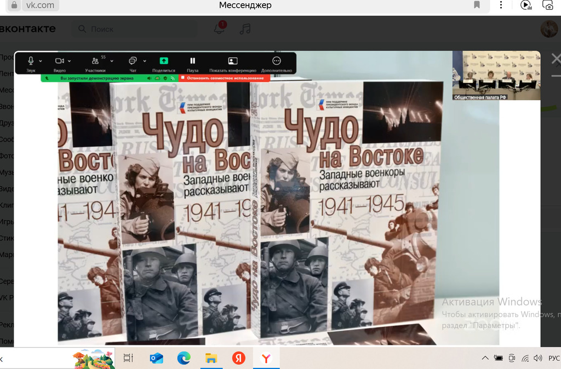Viewport: 561px width, 369px height.
Task: Expand the video options arrow next to Видео
Action: tap(70, 61)
